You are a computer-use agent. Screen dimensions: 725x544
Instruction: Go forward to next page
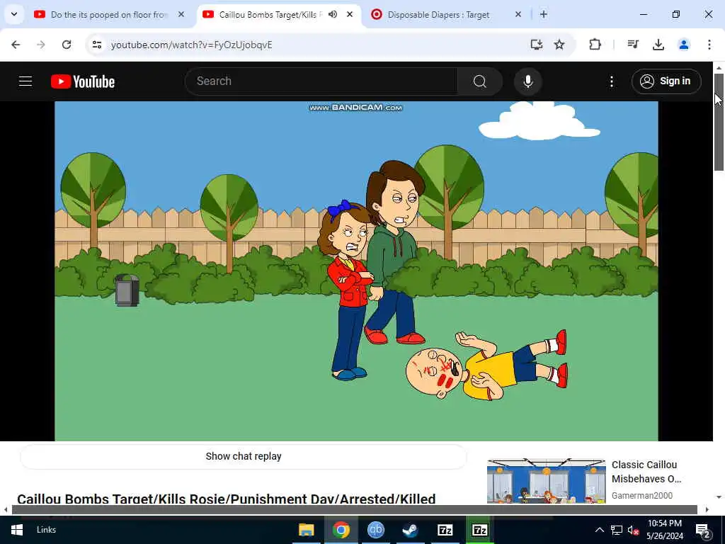(x=41, y=45)
